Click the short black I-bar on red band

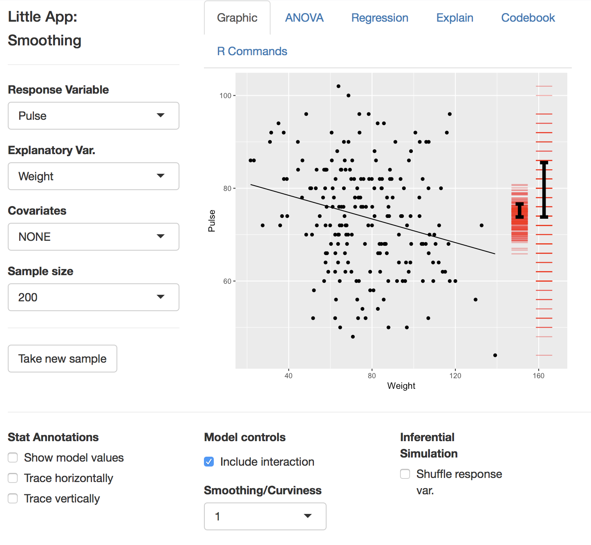coord(519,211)
